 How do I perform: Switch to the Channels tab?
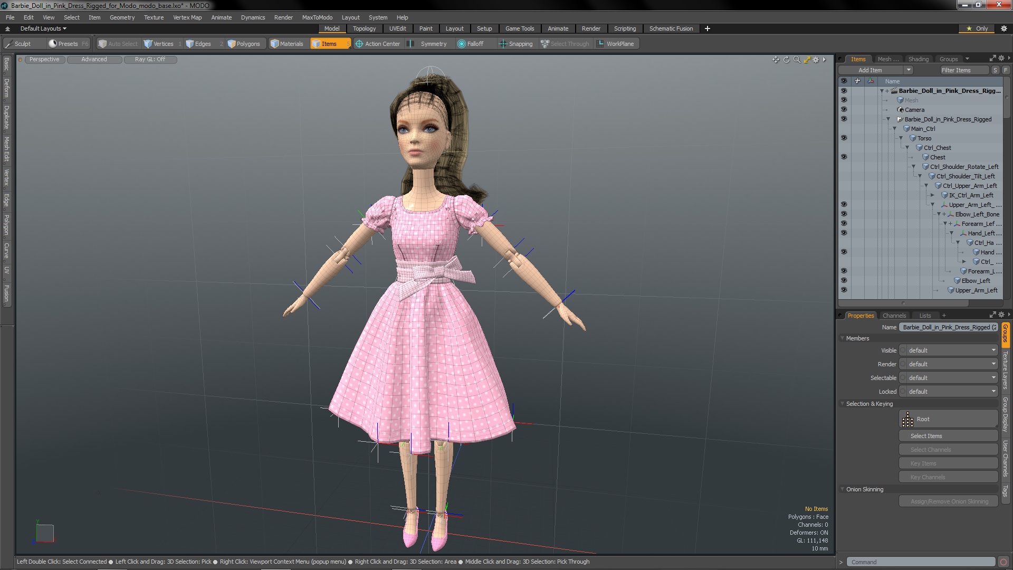click(x=894, y=316)
